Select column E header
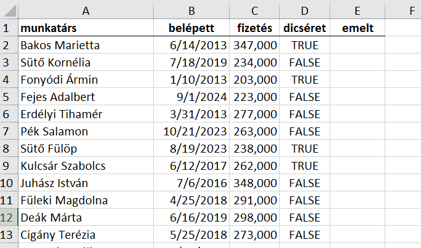 click(x=357, y=10)
